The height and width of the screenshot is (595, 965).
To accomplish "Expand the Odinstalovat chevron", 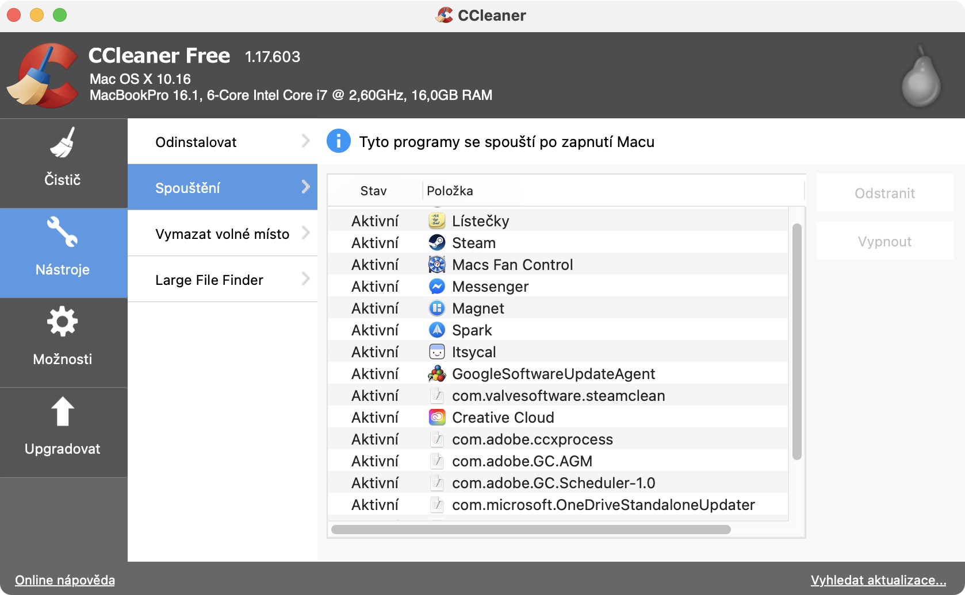I will [x=305, y=141].
